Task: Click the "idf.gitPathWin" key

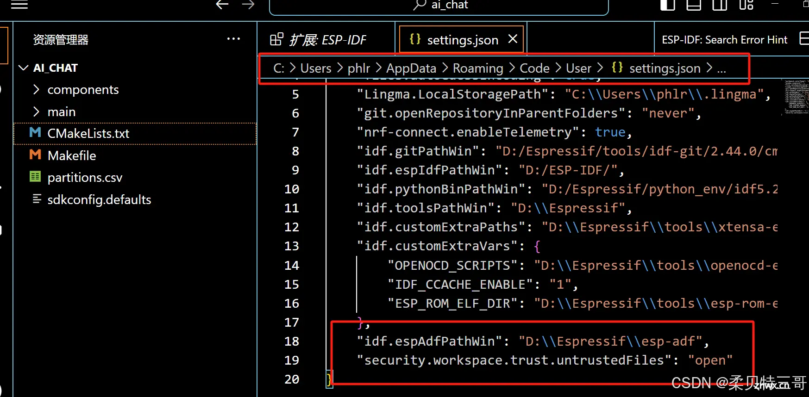Action: (418, 151)
